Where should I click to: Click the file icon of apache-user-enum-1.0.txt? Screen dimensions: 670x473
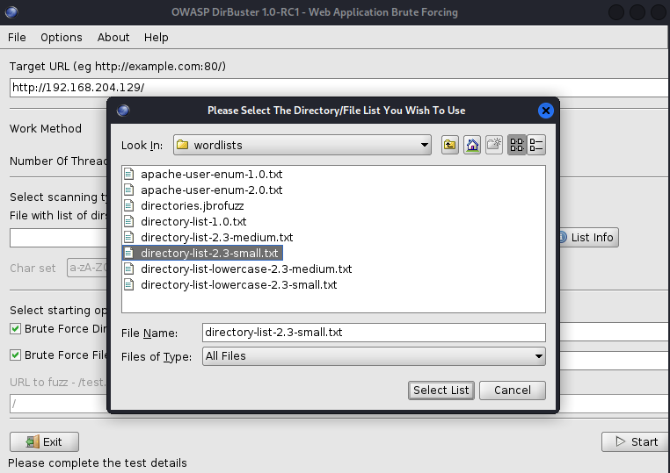(x=128, y=174)
